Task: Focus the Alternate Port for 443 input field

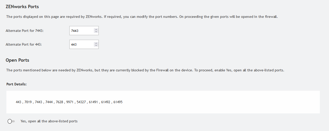Action: click(82, 44)
